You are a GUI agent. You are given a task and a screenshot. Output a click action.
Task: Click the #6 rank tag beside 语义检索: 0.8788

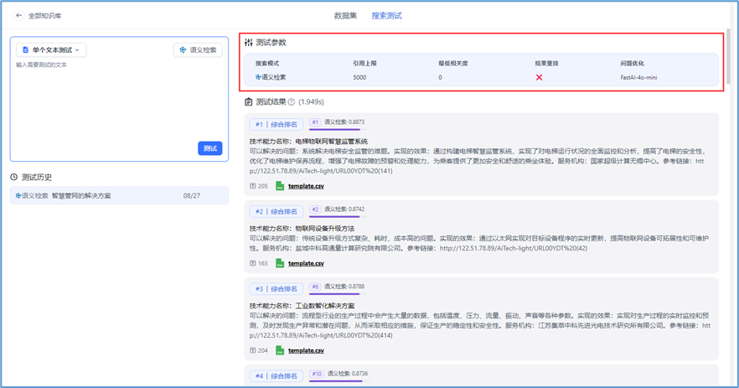tap(315, 287)
